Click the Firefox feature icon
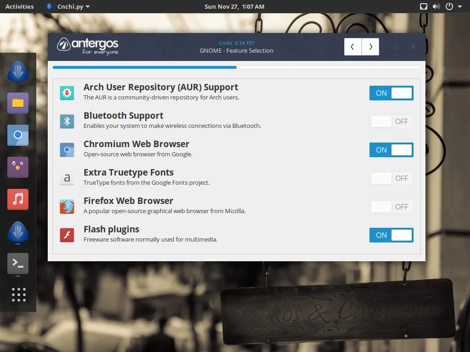The height and width of the screenshot is (352, 470). point(67,207)
